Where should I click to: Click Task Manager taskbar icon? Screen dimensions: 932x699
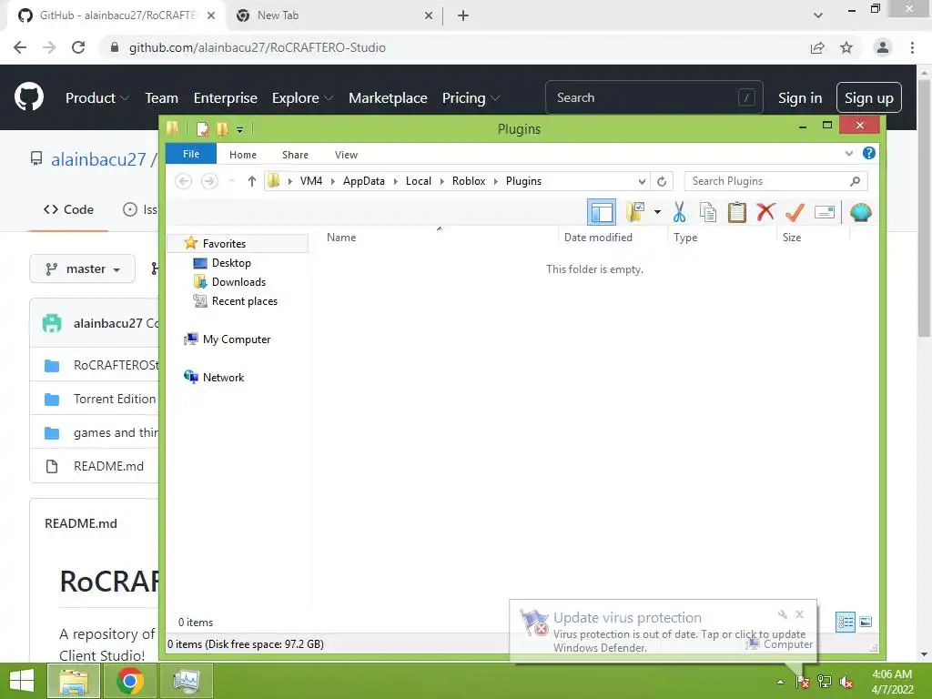click(x=186, y=681)
